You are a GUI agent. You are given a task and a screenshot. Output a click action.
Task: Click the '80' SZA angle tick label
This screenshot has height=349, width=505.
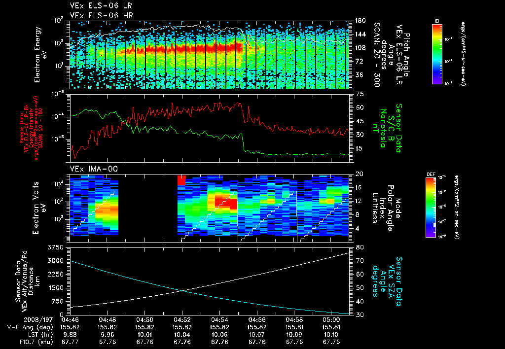[x=360, y=247]
